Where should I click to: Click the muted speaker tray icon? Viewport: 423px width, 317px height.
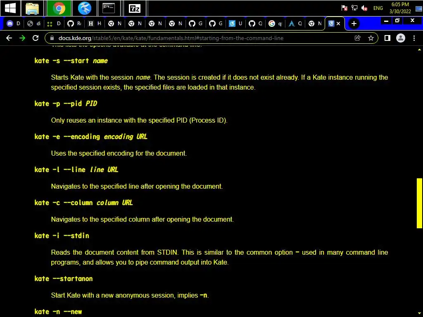coord(364,8)
